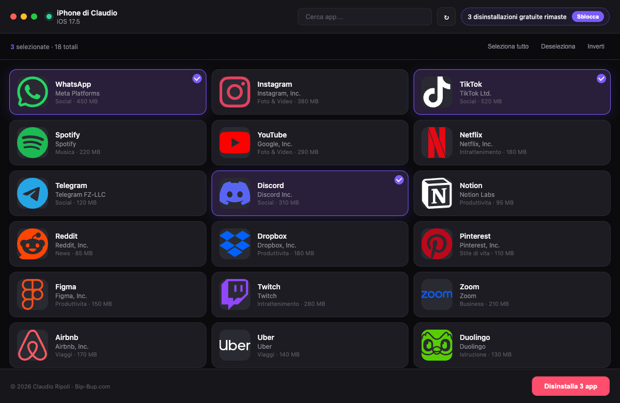620x403 pixels.
Task: Open the Bip-Bup.com footer link
Action: (92, 386)
